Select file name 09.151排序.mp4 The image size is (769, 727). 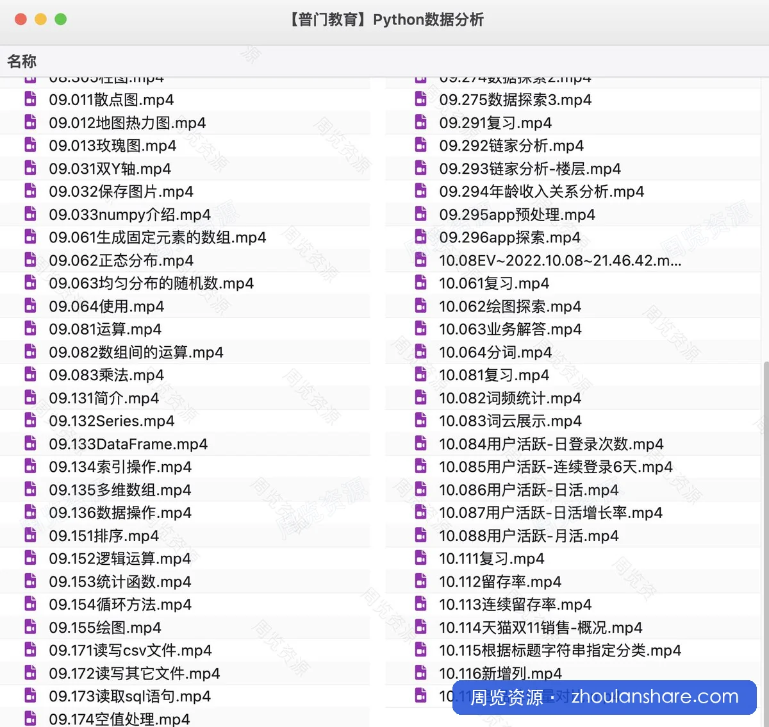[x=104, y=536]
